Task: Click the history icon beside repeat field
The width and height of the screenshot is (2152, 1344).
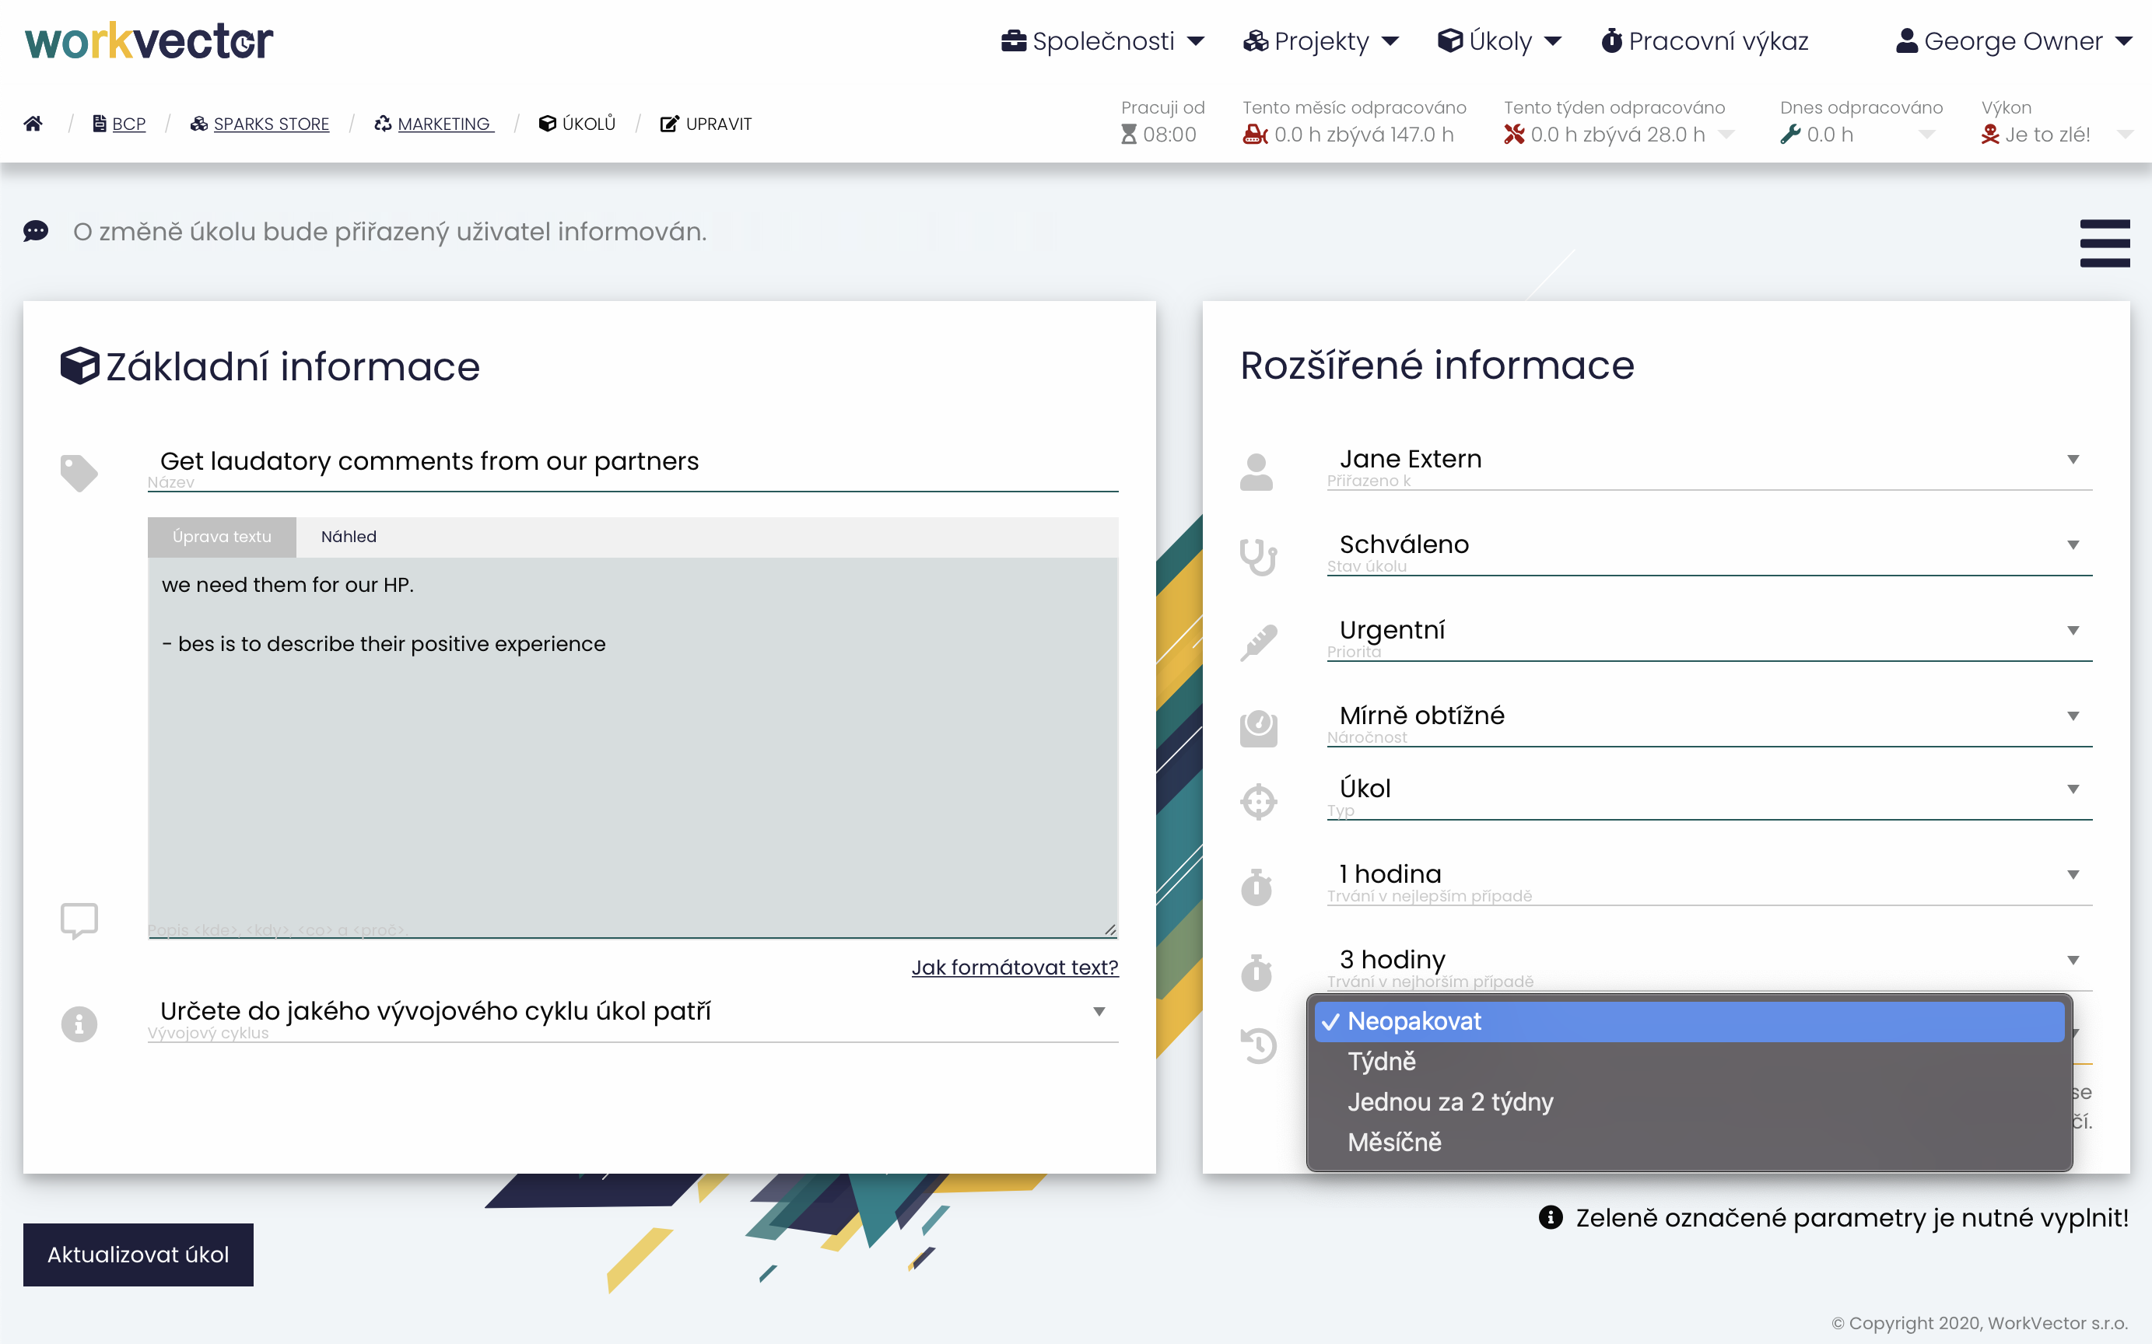Action: point(1258,1045)
